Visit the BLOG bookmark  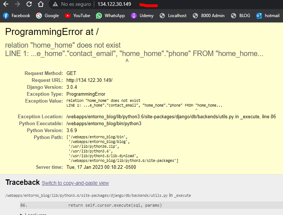point(240,16)
